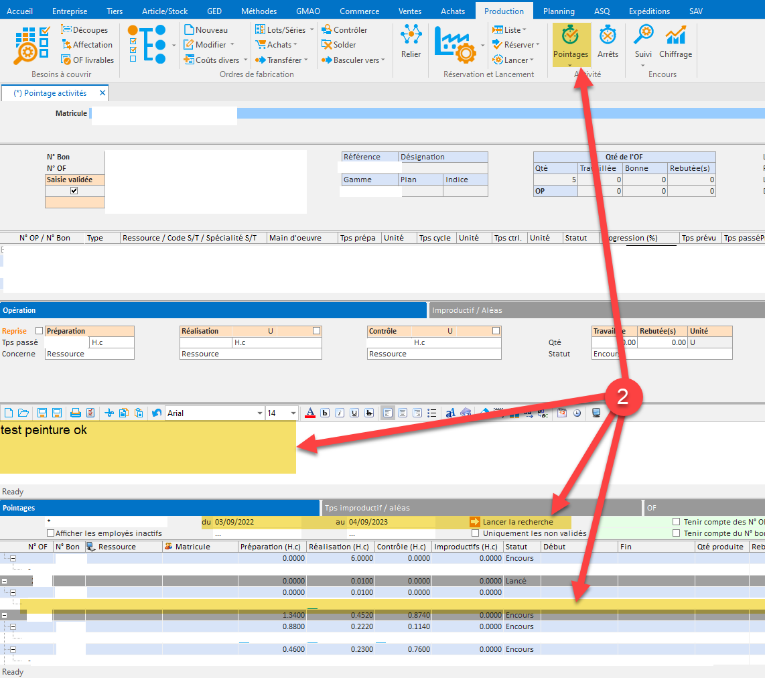
Task: Open the Article/Stock ribbon tab
Action: (x=165, y=11)
